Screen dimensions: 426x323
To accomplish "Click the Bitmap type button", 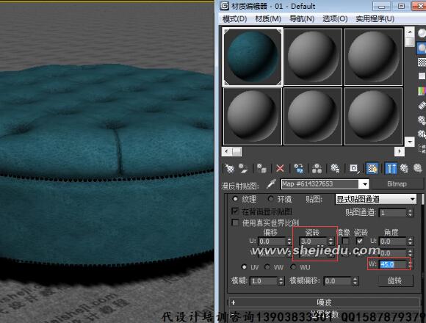I will click(397, 184).
